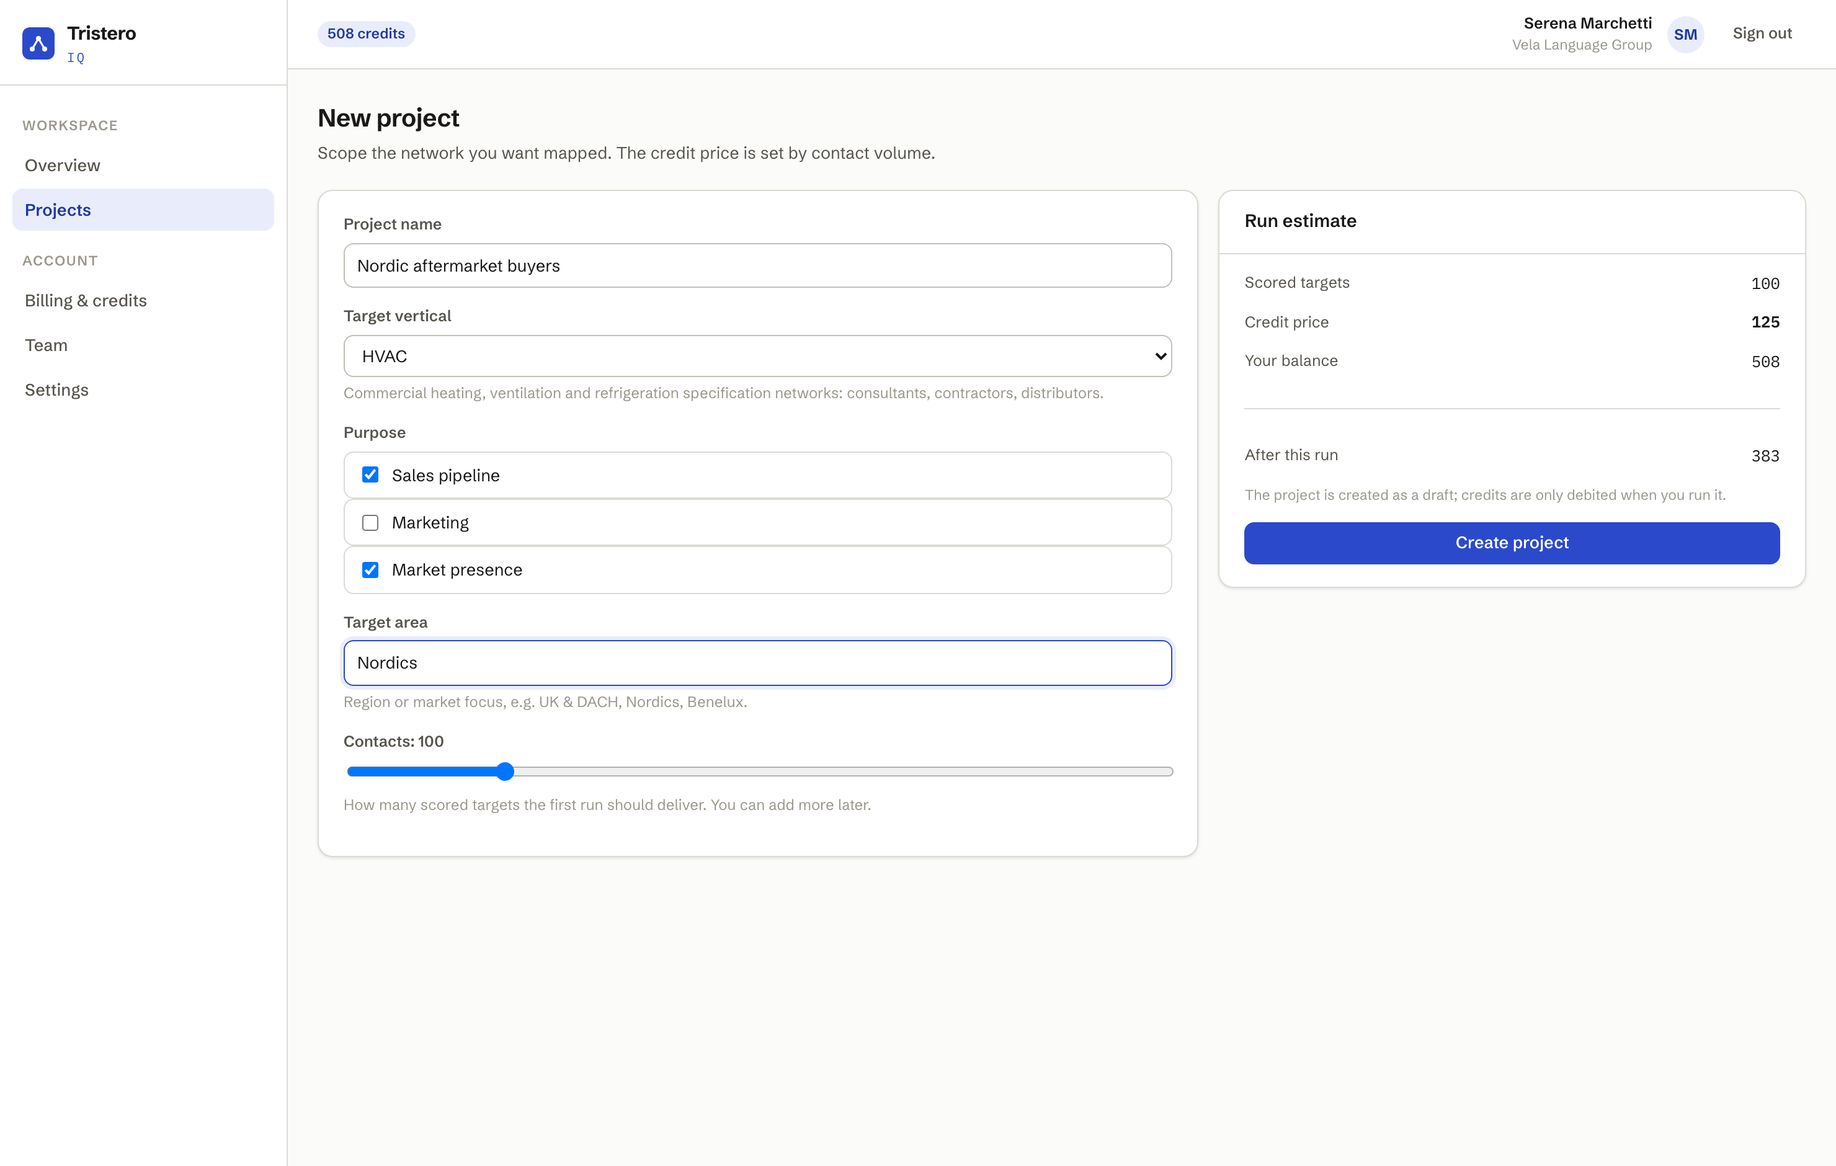Click the Serena Marchetti user name

point(1587,23)
